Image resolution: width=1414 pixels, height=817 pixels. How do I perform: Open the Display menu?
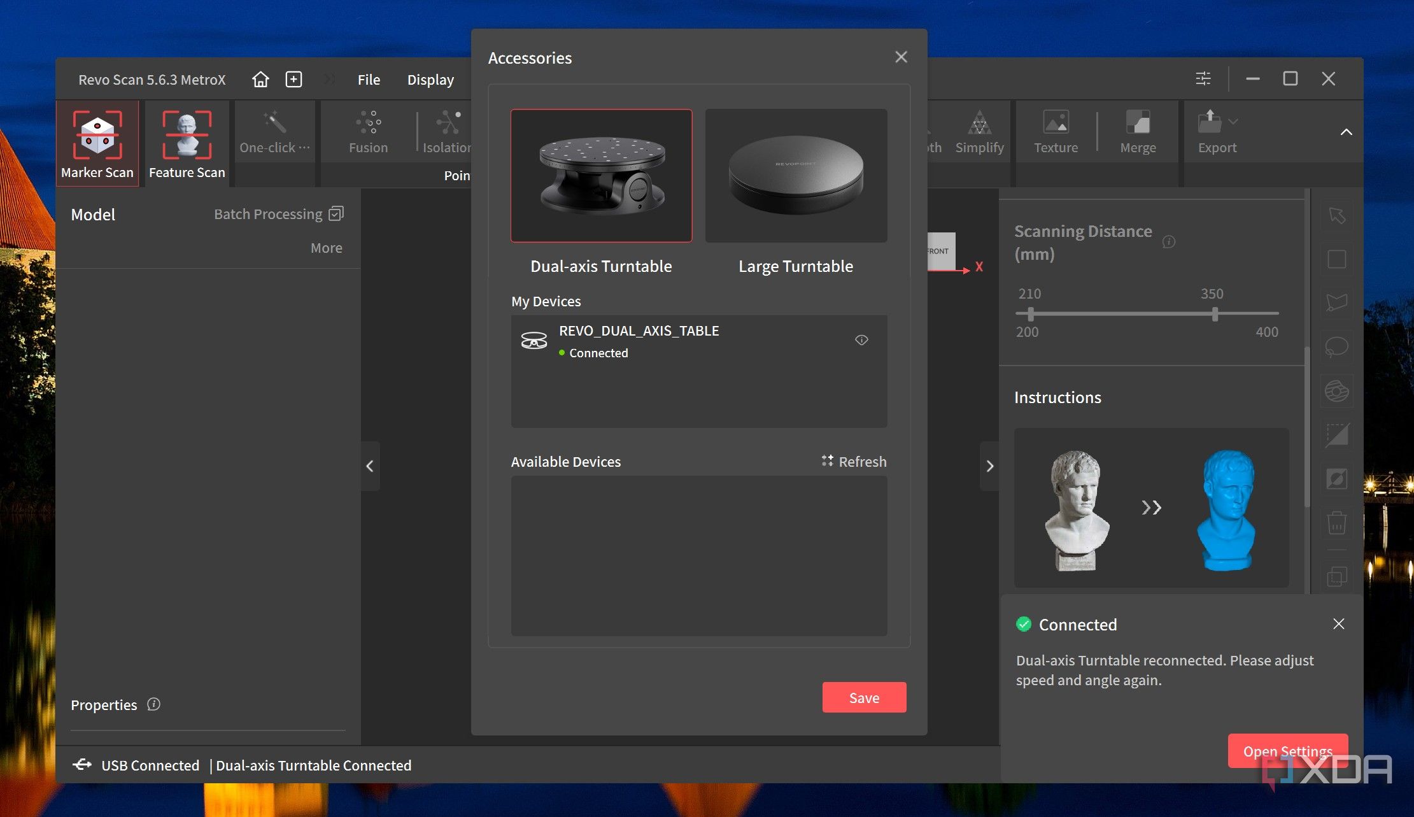(430, 80)
